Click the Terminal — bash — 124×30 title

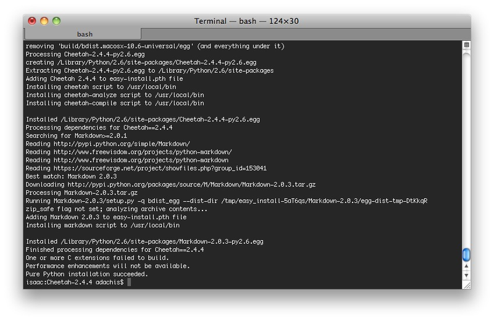coord(246,21)
